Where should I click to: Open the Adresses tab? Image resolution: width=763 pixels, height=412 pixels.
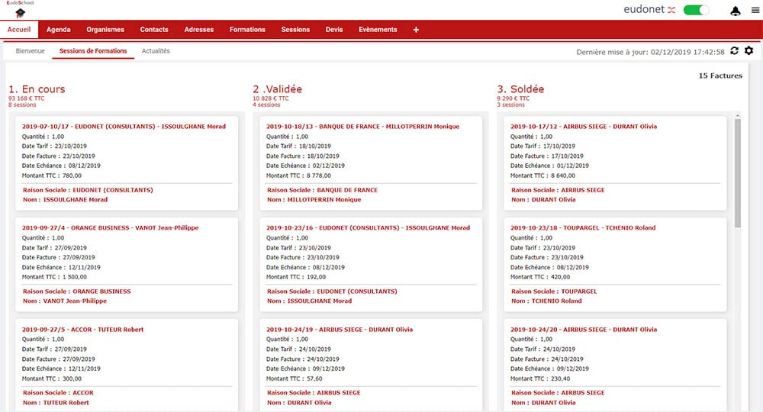(x=199, y=30)
